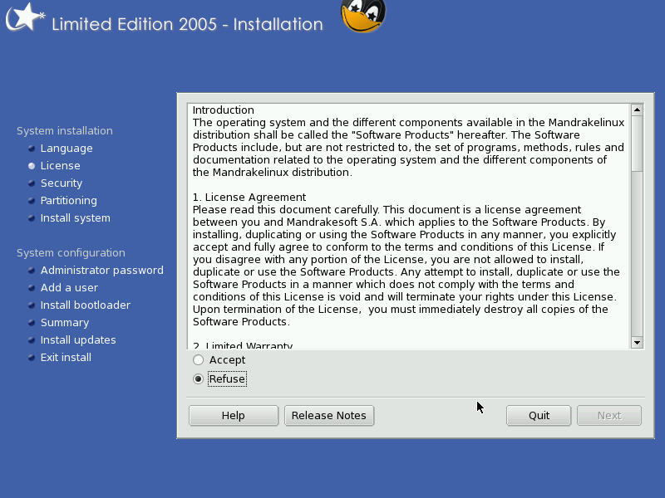
Task: Click the penguin mascot icon at top
Action: (363, 16)
